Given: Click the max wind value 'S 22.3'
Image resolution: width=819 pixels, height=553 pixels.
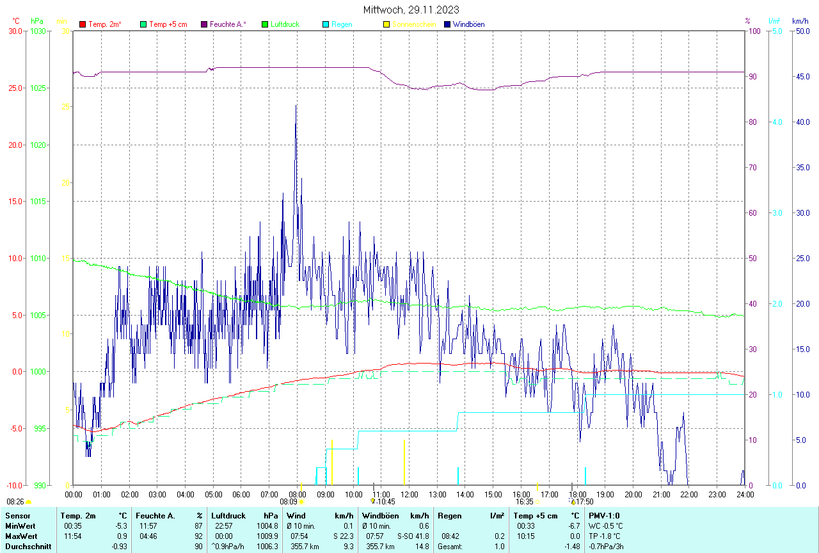Looking at the screenshot, I should click(x=342, y=536).
